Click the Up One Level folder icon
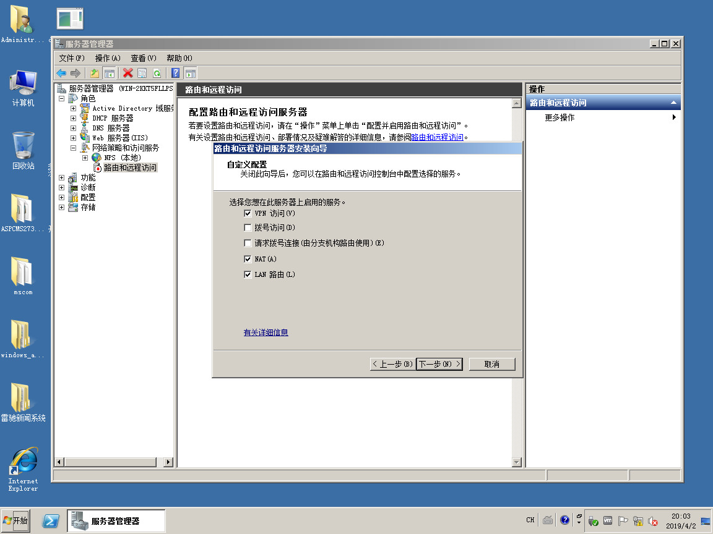 (95, 73)
